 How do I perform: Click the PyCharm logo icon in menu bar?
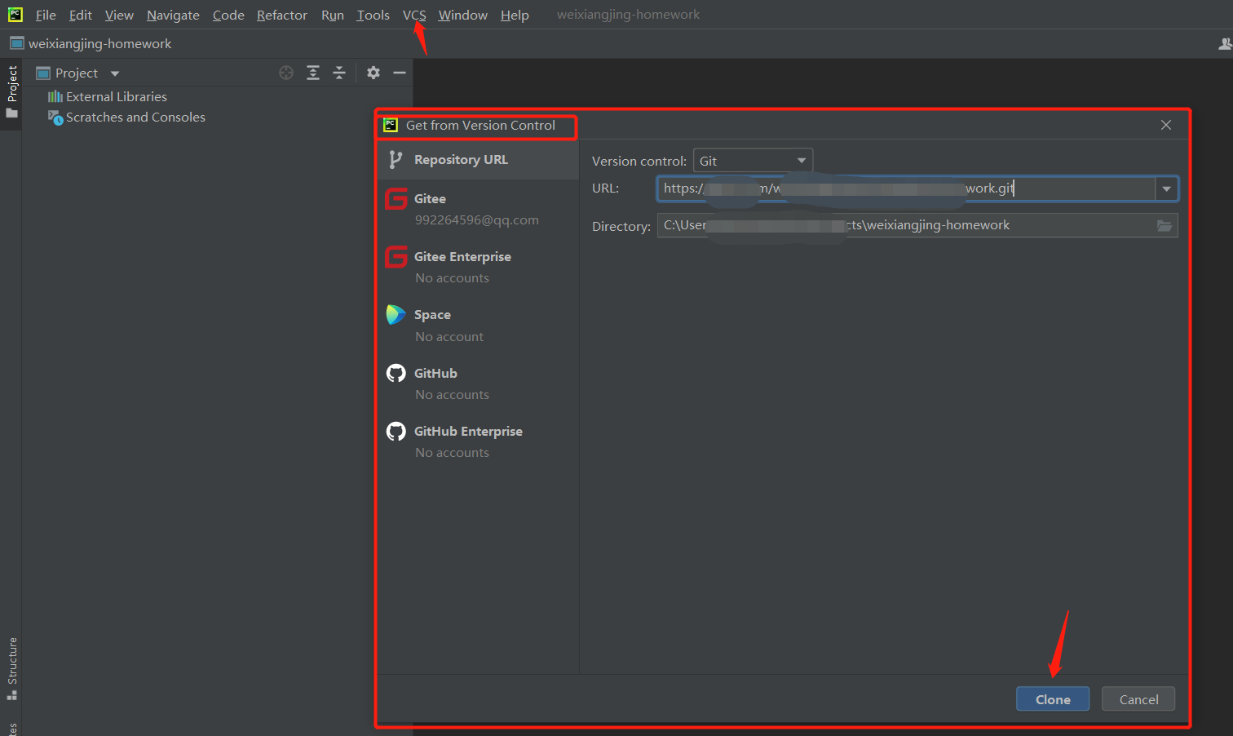tap(15, 14)
